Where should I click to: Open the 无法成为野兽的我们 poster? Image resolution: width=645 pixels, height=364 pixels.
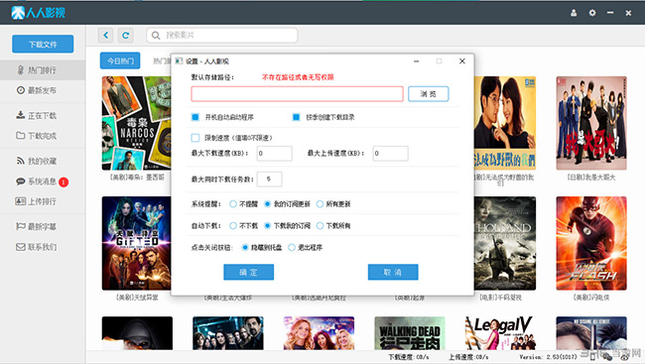tap(505, 123)
